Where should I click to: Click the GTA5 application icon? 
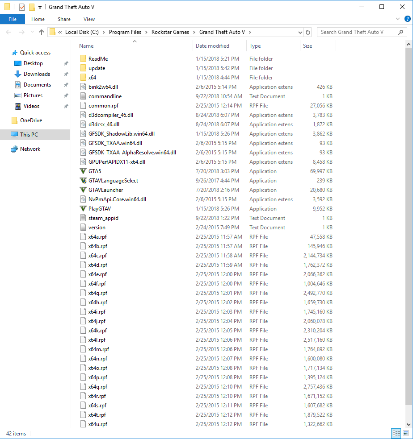coord(83,171)
